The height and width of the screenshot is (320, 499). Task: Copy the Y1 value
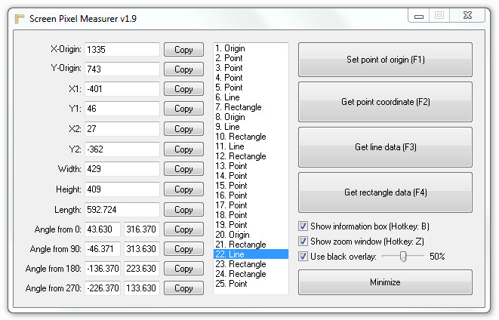(x=183, y=109)
